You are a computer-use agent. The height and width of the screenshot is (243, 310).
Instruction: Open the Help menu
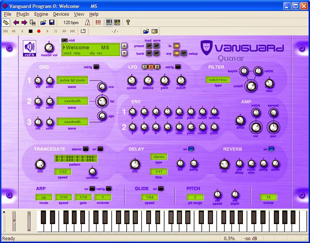[x=94, y=14]
